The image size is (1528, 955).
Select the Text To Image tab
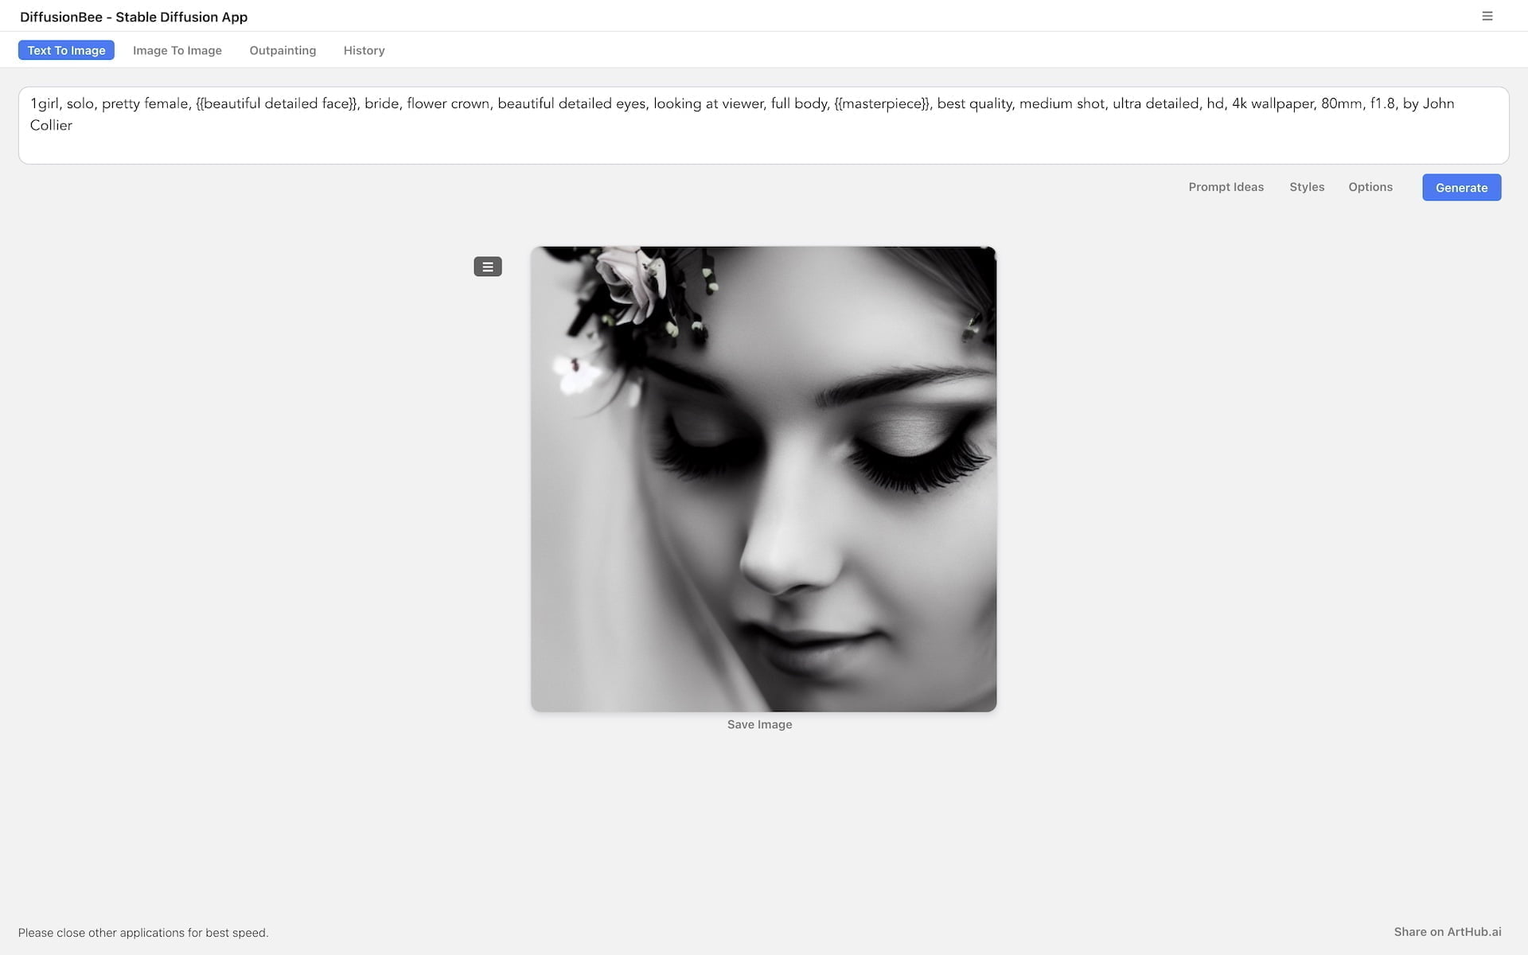click(x=66, y=50)
